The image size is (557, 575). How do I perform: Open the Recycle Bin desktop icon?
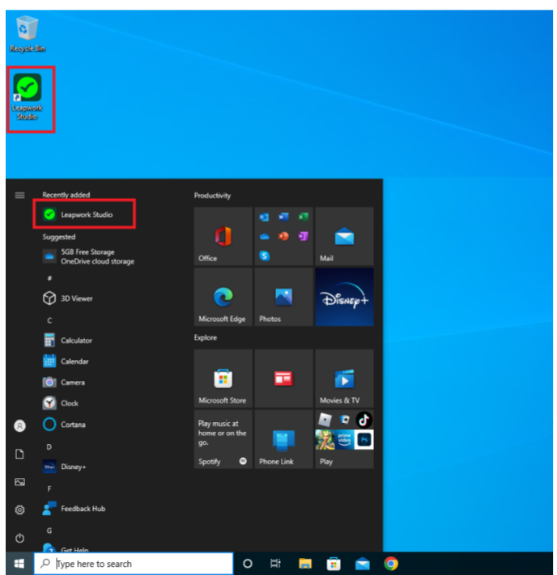pyautogui.click(x=28, y=34)
